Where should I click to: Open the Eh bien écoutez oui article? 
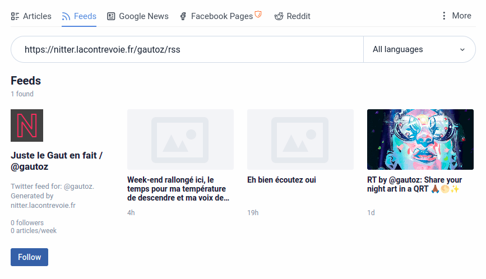click(x=281, y=180)
